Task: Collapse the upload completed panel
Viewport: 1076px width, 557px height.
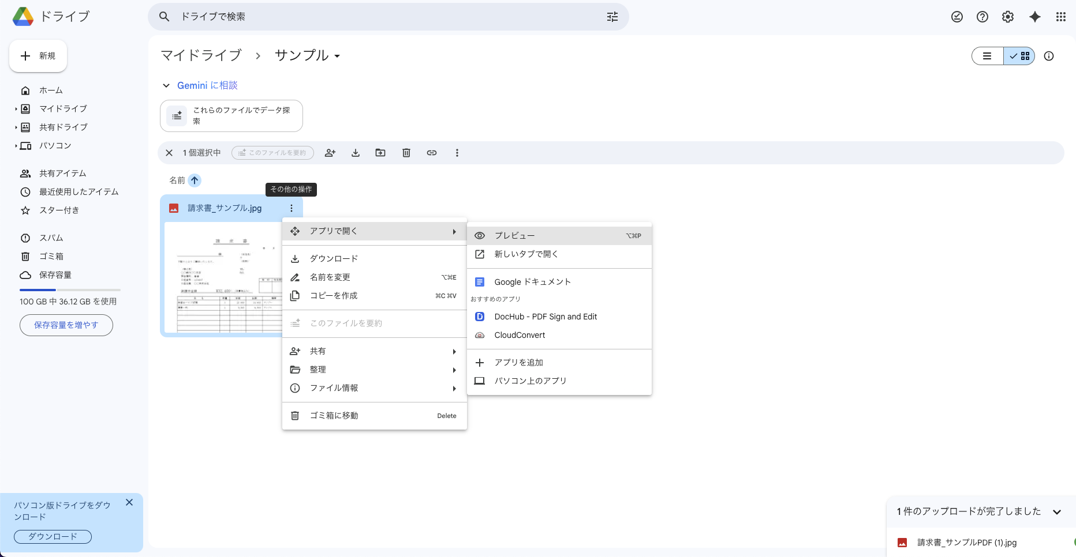Action: coord(1057,511)
